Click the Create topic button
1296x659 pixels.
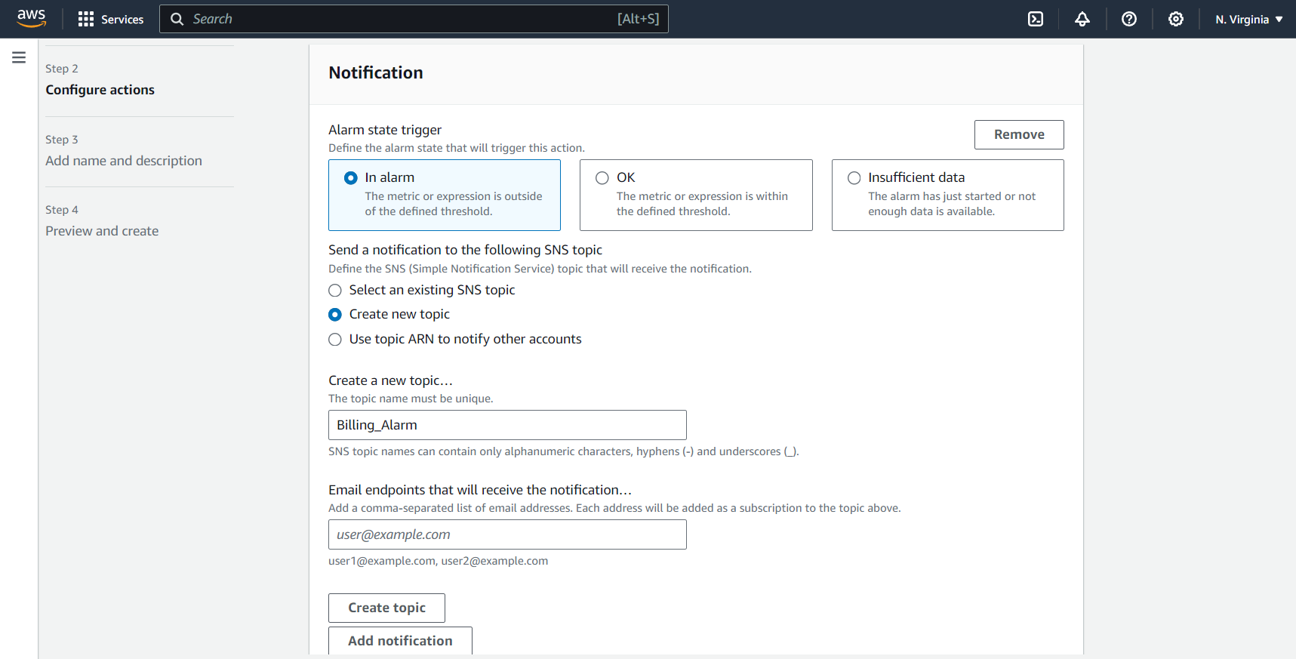point(386,608)
